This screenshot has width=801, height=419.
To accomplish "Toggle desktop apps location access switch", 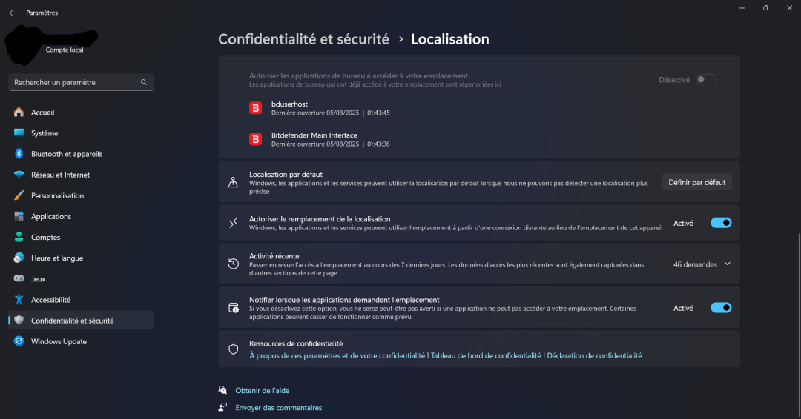I will 707,79.
